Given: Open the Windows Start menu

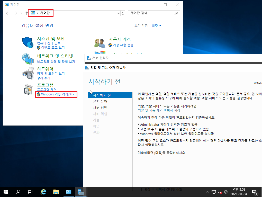Looking at the screenshot, I should pos(5,192).
